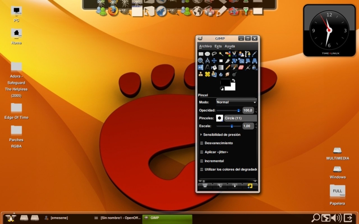Select the Smudge finger tool
This screenshot has height=224, width=359.
(x=228, y=74)
